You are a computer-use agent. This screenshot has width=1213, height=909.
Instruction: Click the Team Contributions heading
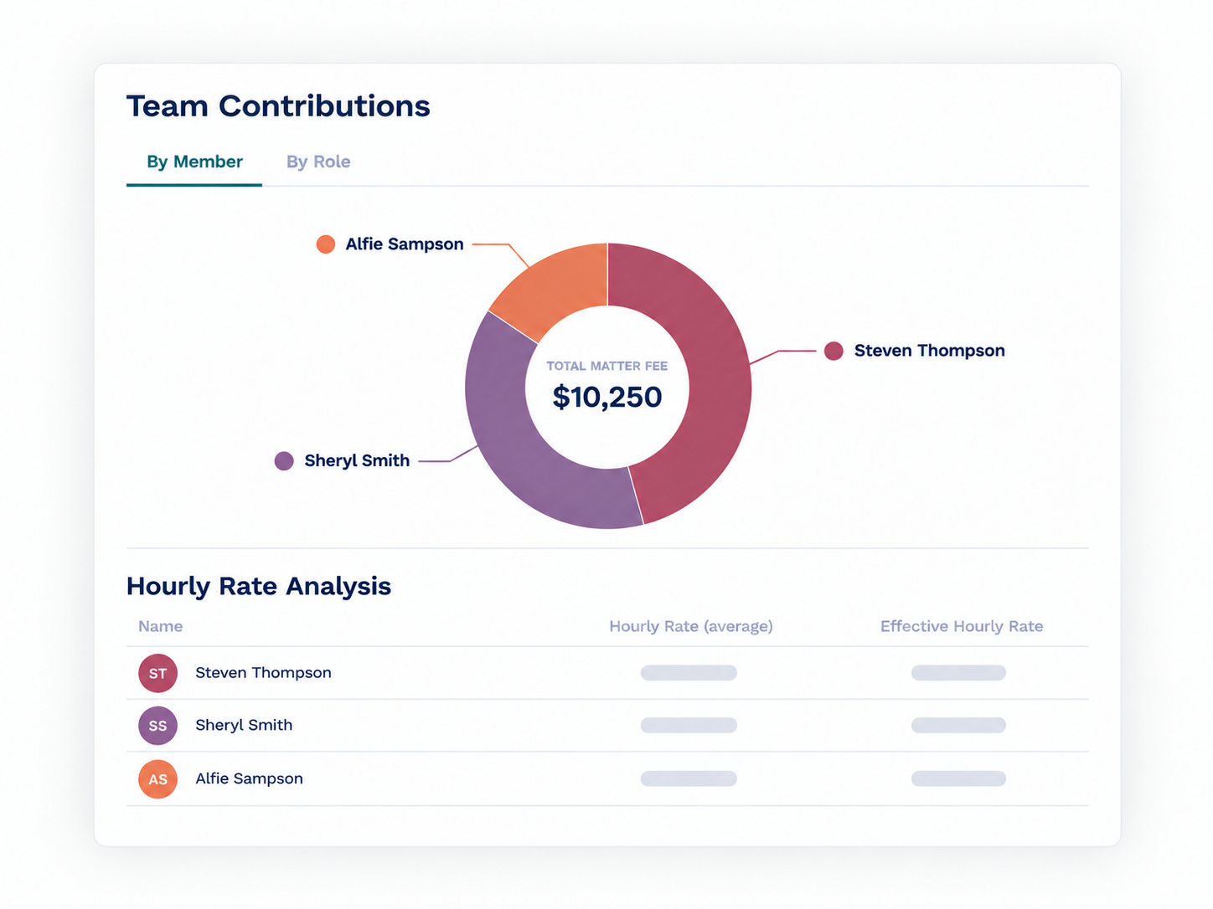278,106
